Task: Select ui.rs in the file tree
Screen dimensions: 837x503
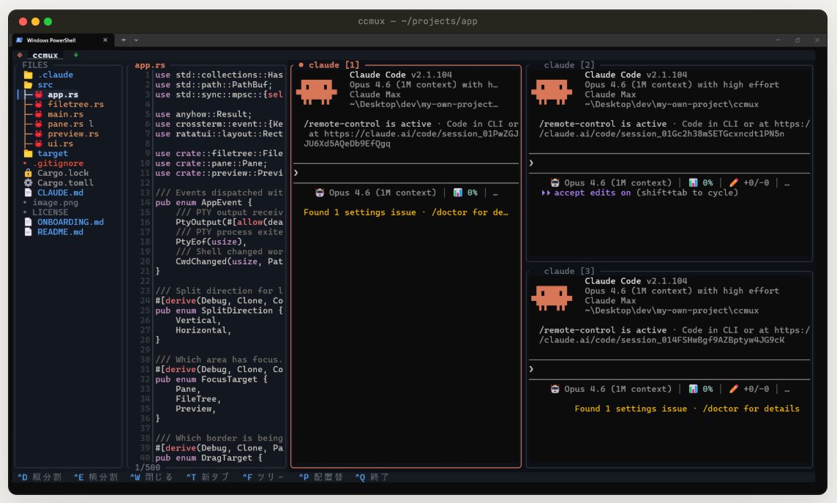Action: point(60,144)
